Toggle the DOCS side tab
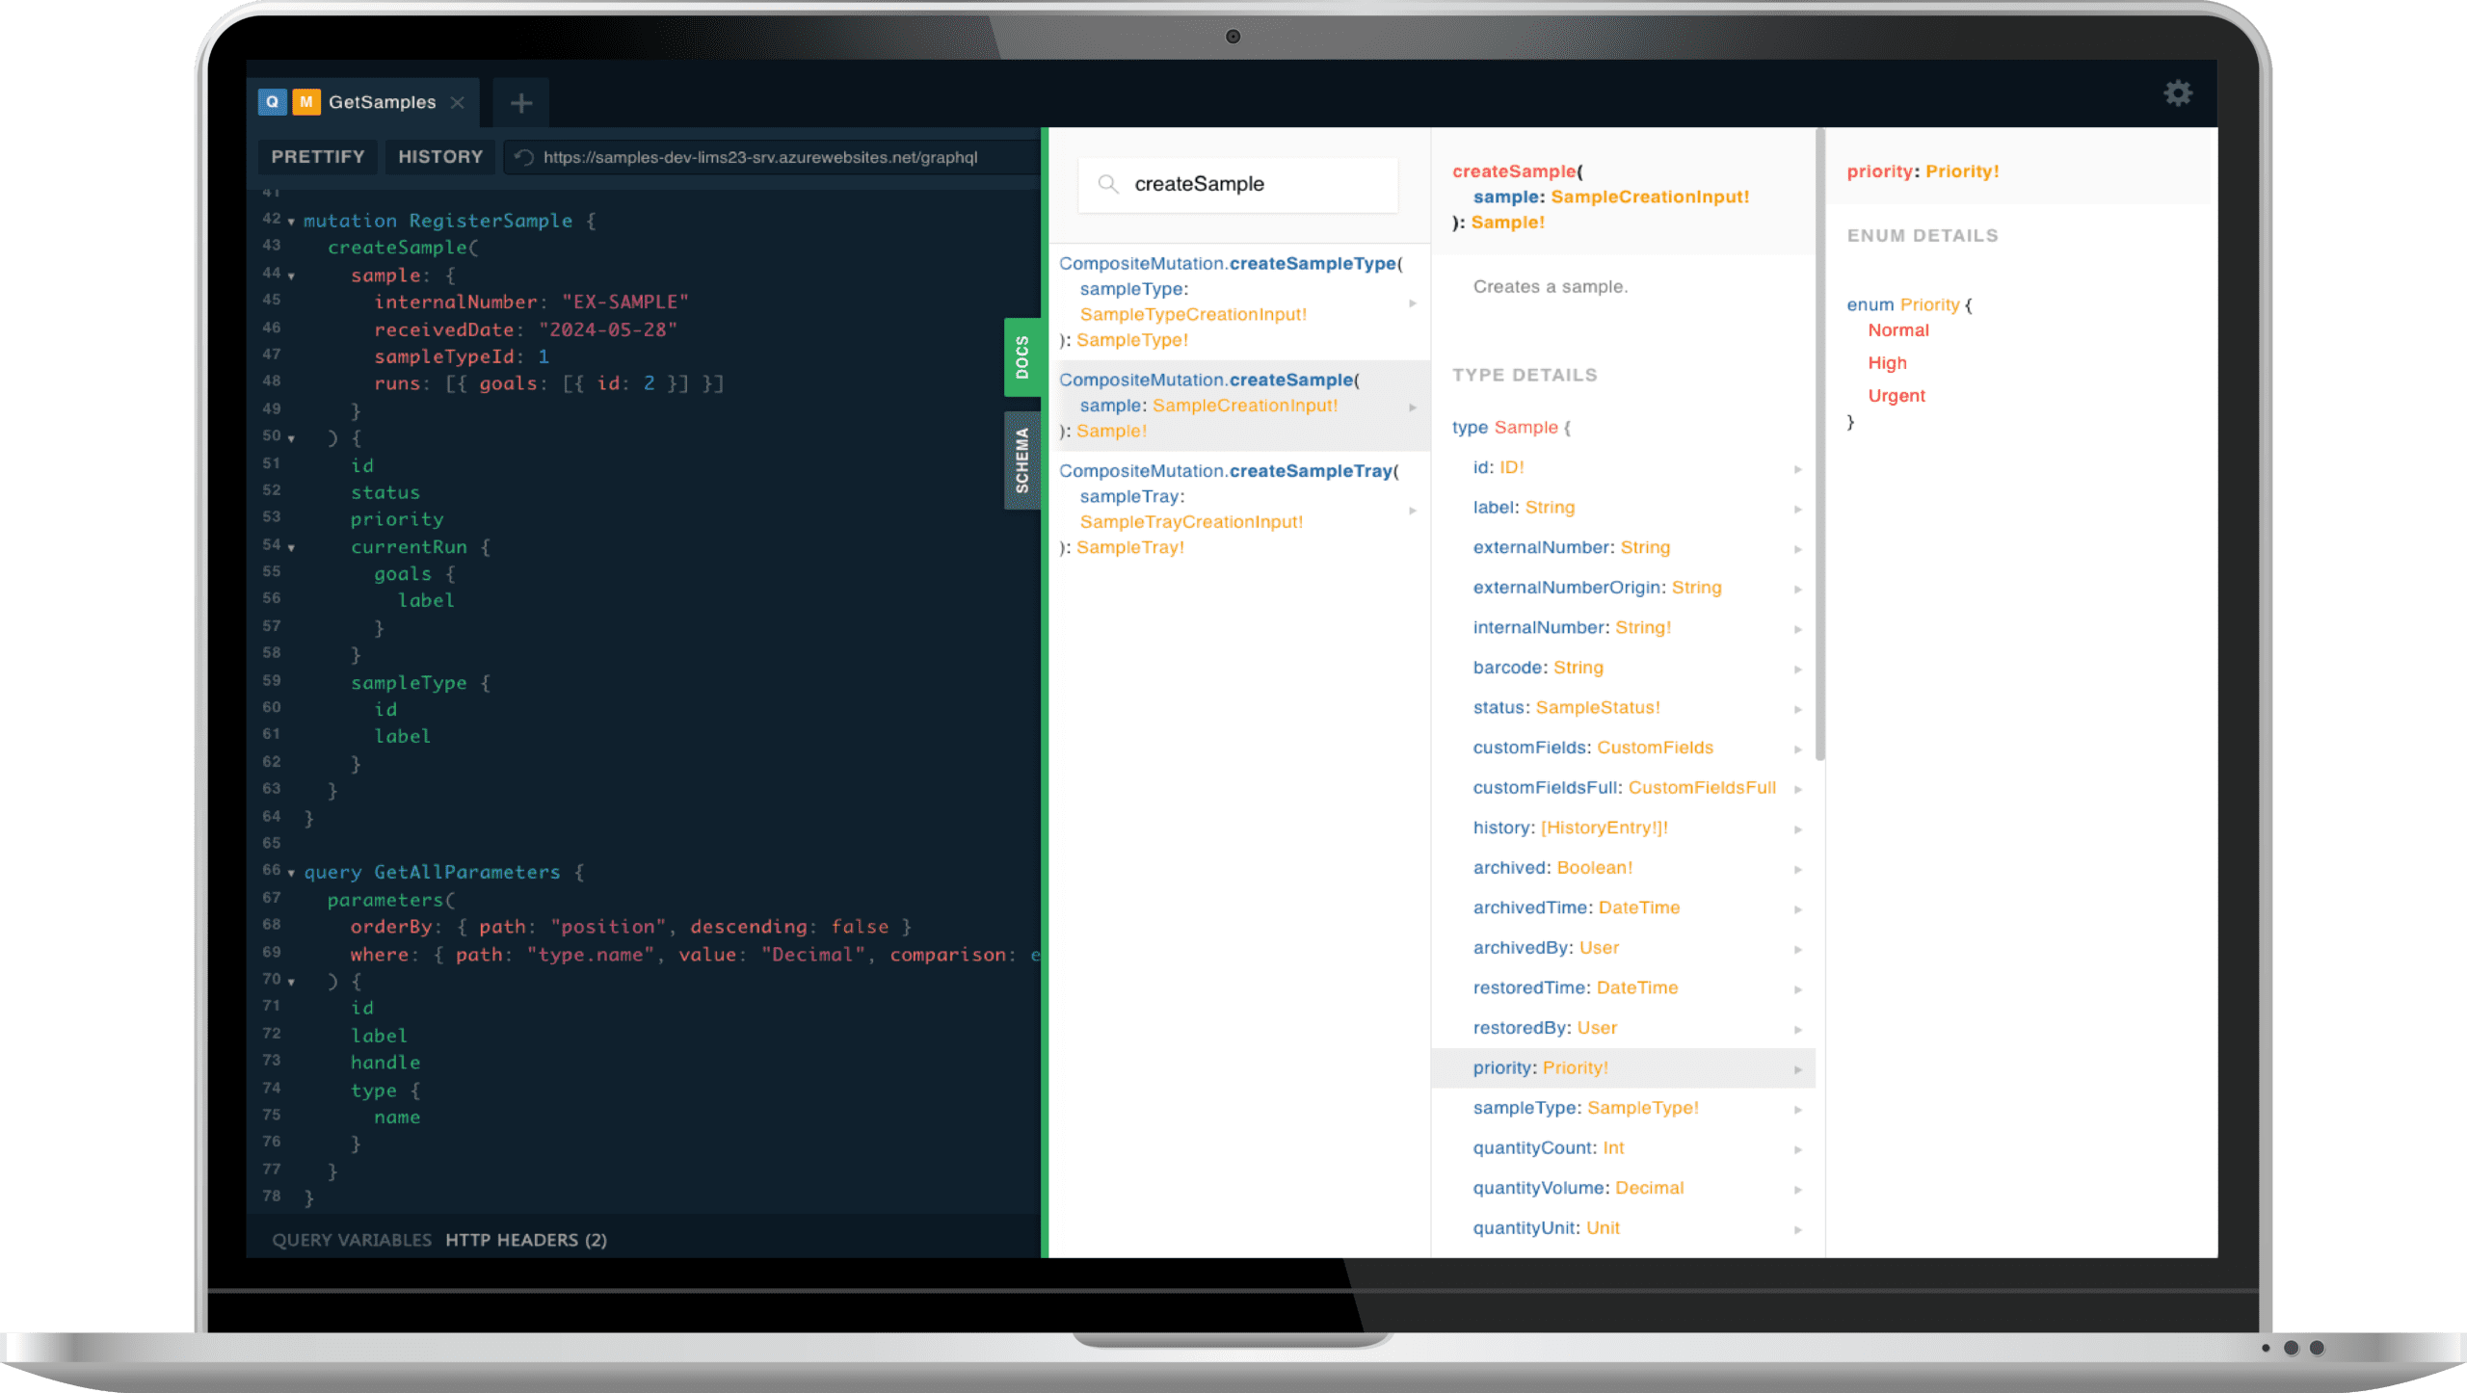 click(x=1022, y=357)
